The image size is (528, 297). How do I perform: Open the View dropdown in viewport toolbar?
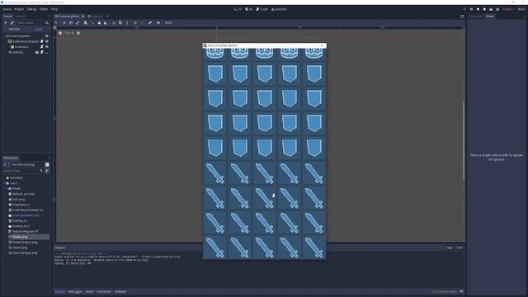[x=168, y=23]
